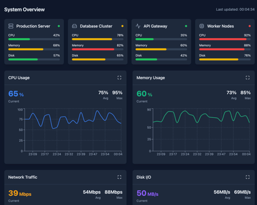Click the 73% Avg memory value
This screenshot has width=257, height=205.
coord(231,93)
